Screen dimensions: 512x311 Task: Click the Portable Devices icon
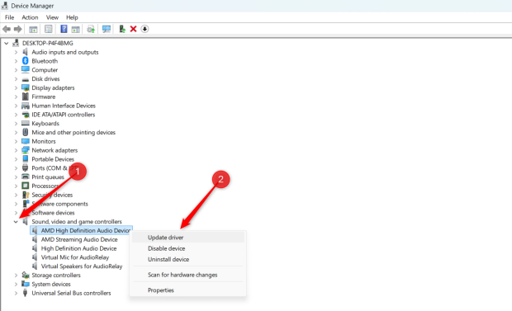coord(25,159)
